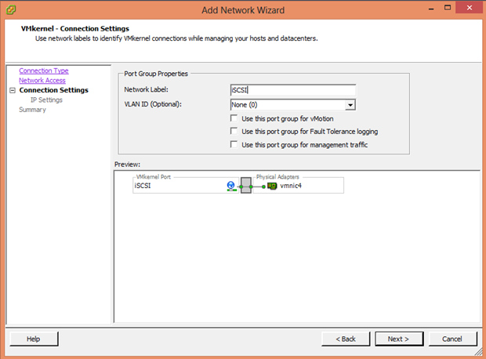Click the vmnic4 physical adapter icon

[272, 186]
